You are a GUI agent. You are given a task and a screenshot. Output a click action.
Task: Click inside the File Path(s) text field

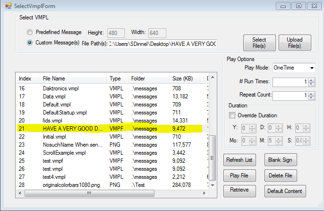(162, 44)
